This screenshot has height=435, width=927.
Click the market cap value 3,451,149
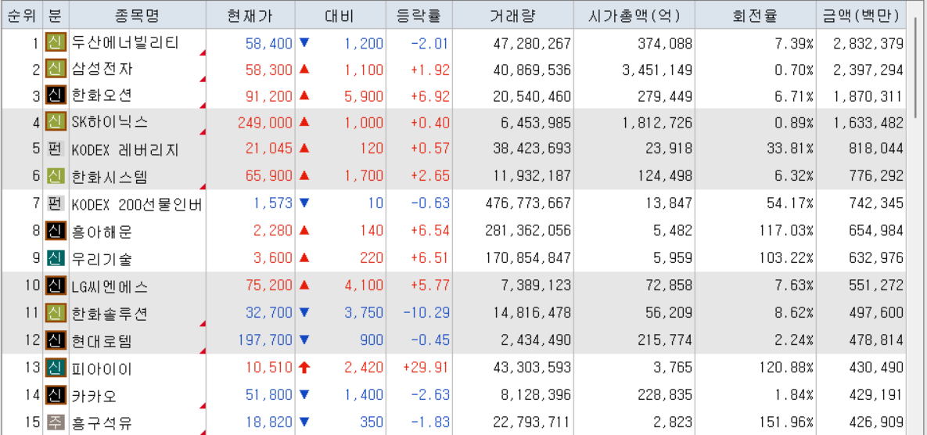657,70
